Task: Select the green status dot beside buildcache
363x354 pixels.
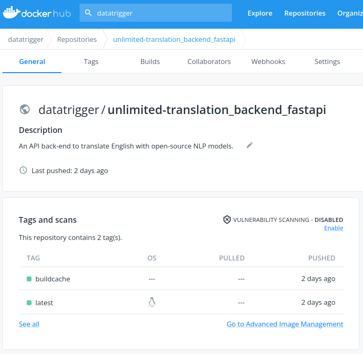Action: click(x=29, y=279)
